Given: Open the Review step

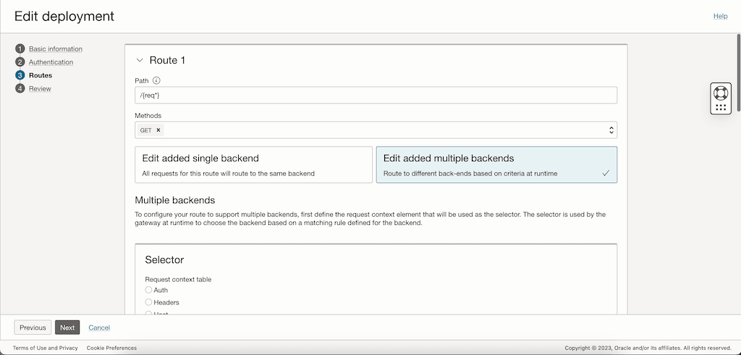Looking at the screenshot, I should click(40, 89).
